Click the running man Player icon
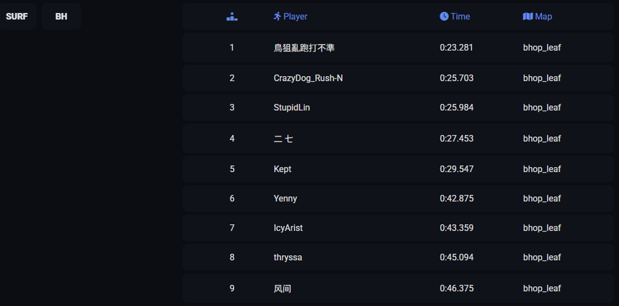Viewport: 619px width, 306px height. point(277,16)
